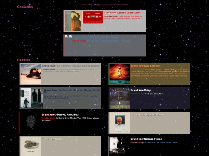Open the Science Fiction album cover
The image size is (209, 156).
[x=120, y=146]
